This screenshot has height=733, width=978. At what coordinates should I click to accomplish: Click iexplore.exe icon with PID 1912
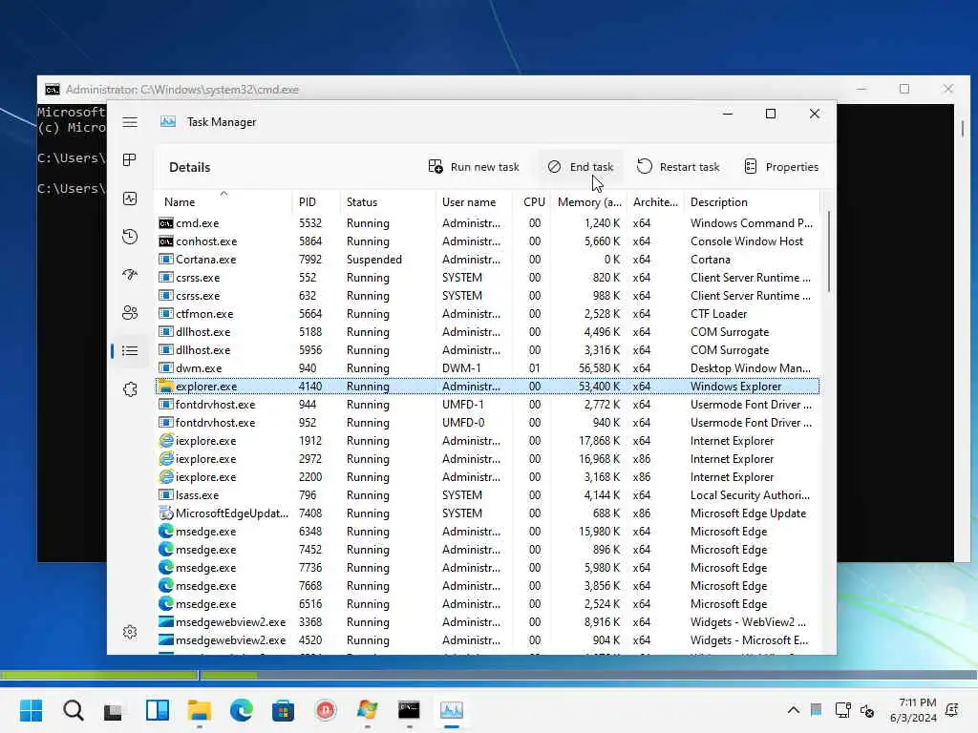(x=166, y=441)
